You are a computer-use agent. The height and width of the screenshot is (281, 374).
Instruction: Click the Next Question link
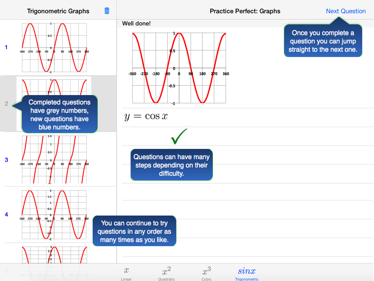(x=346, y=11)
